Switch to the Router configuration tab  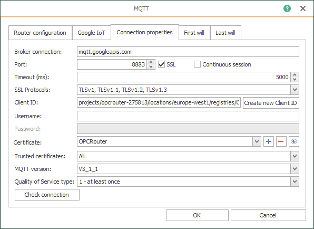[x=40, y=33]
